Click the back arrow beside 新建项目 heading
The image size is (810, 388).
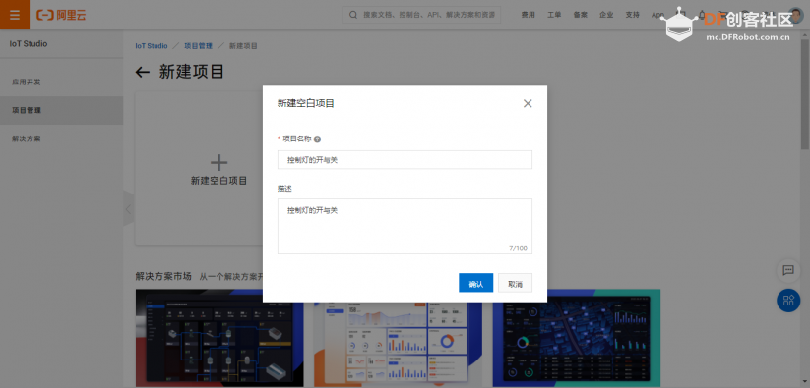coord(142,72)
